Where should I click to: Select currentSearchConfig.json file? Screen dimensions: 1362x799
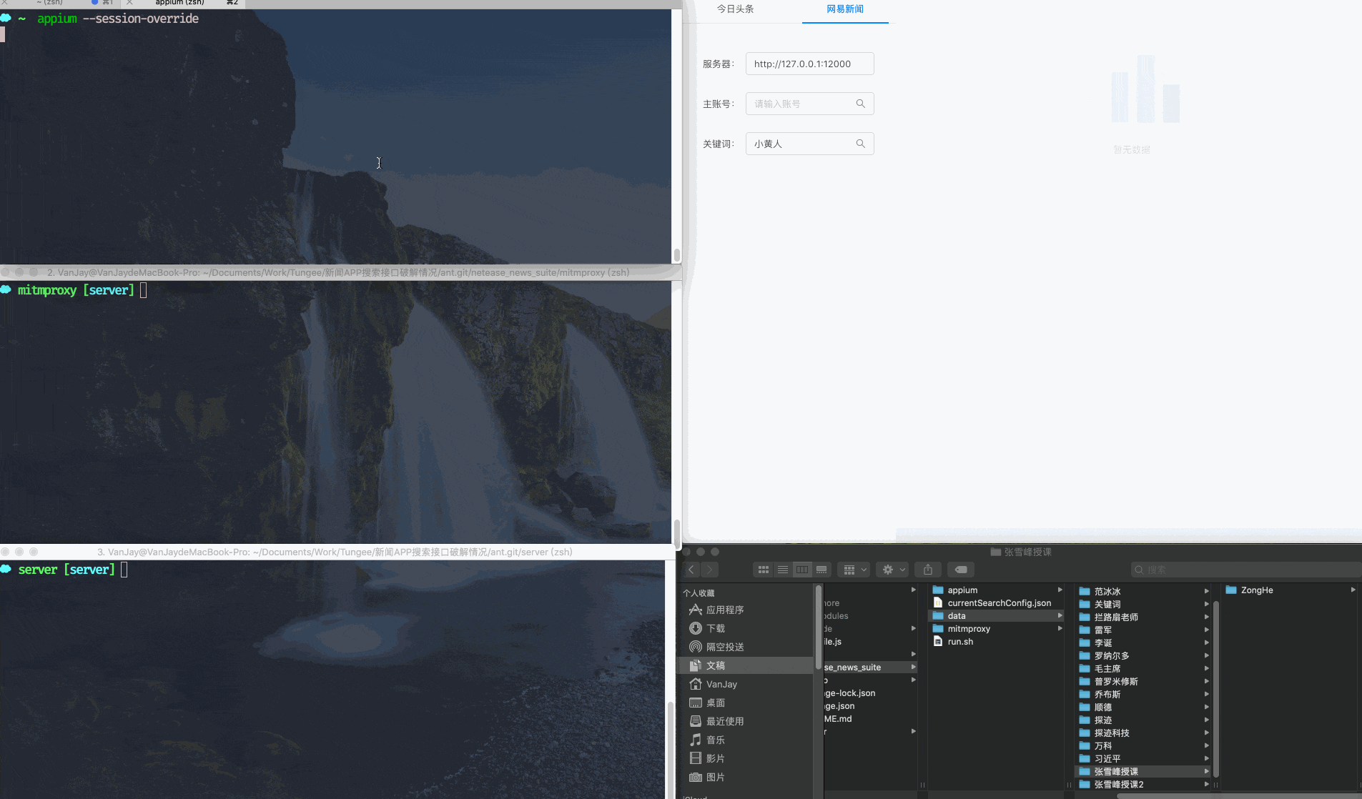point(998,603)
